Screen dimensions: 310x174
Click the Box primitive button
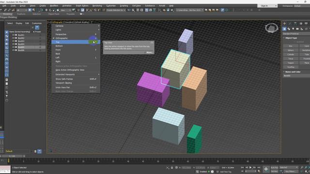291,46
